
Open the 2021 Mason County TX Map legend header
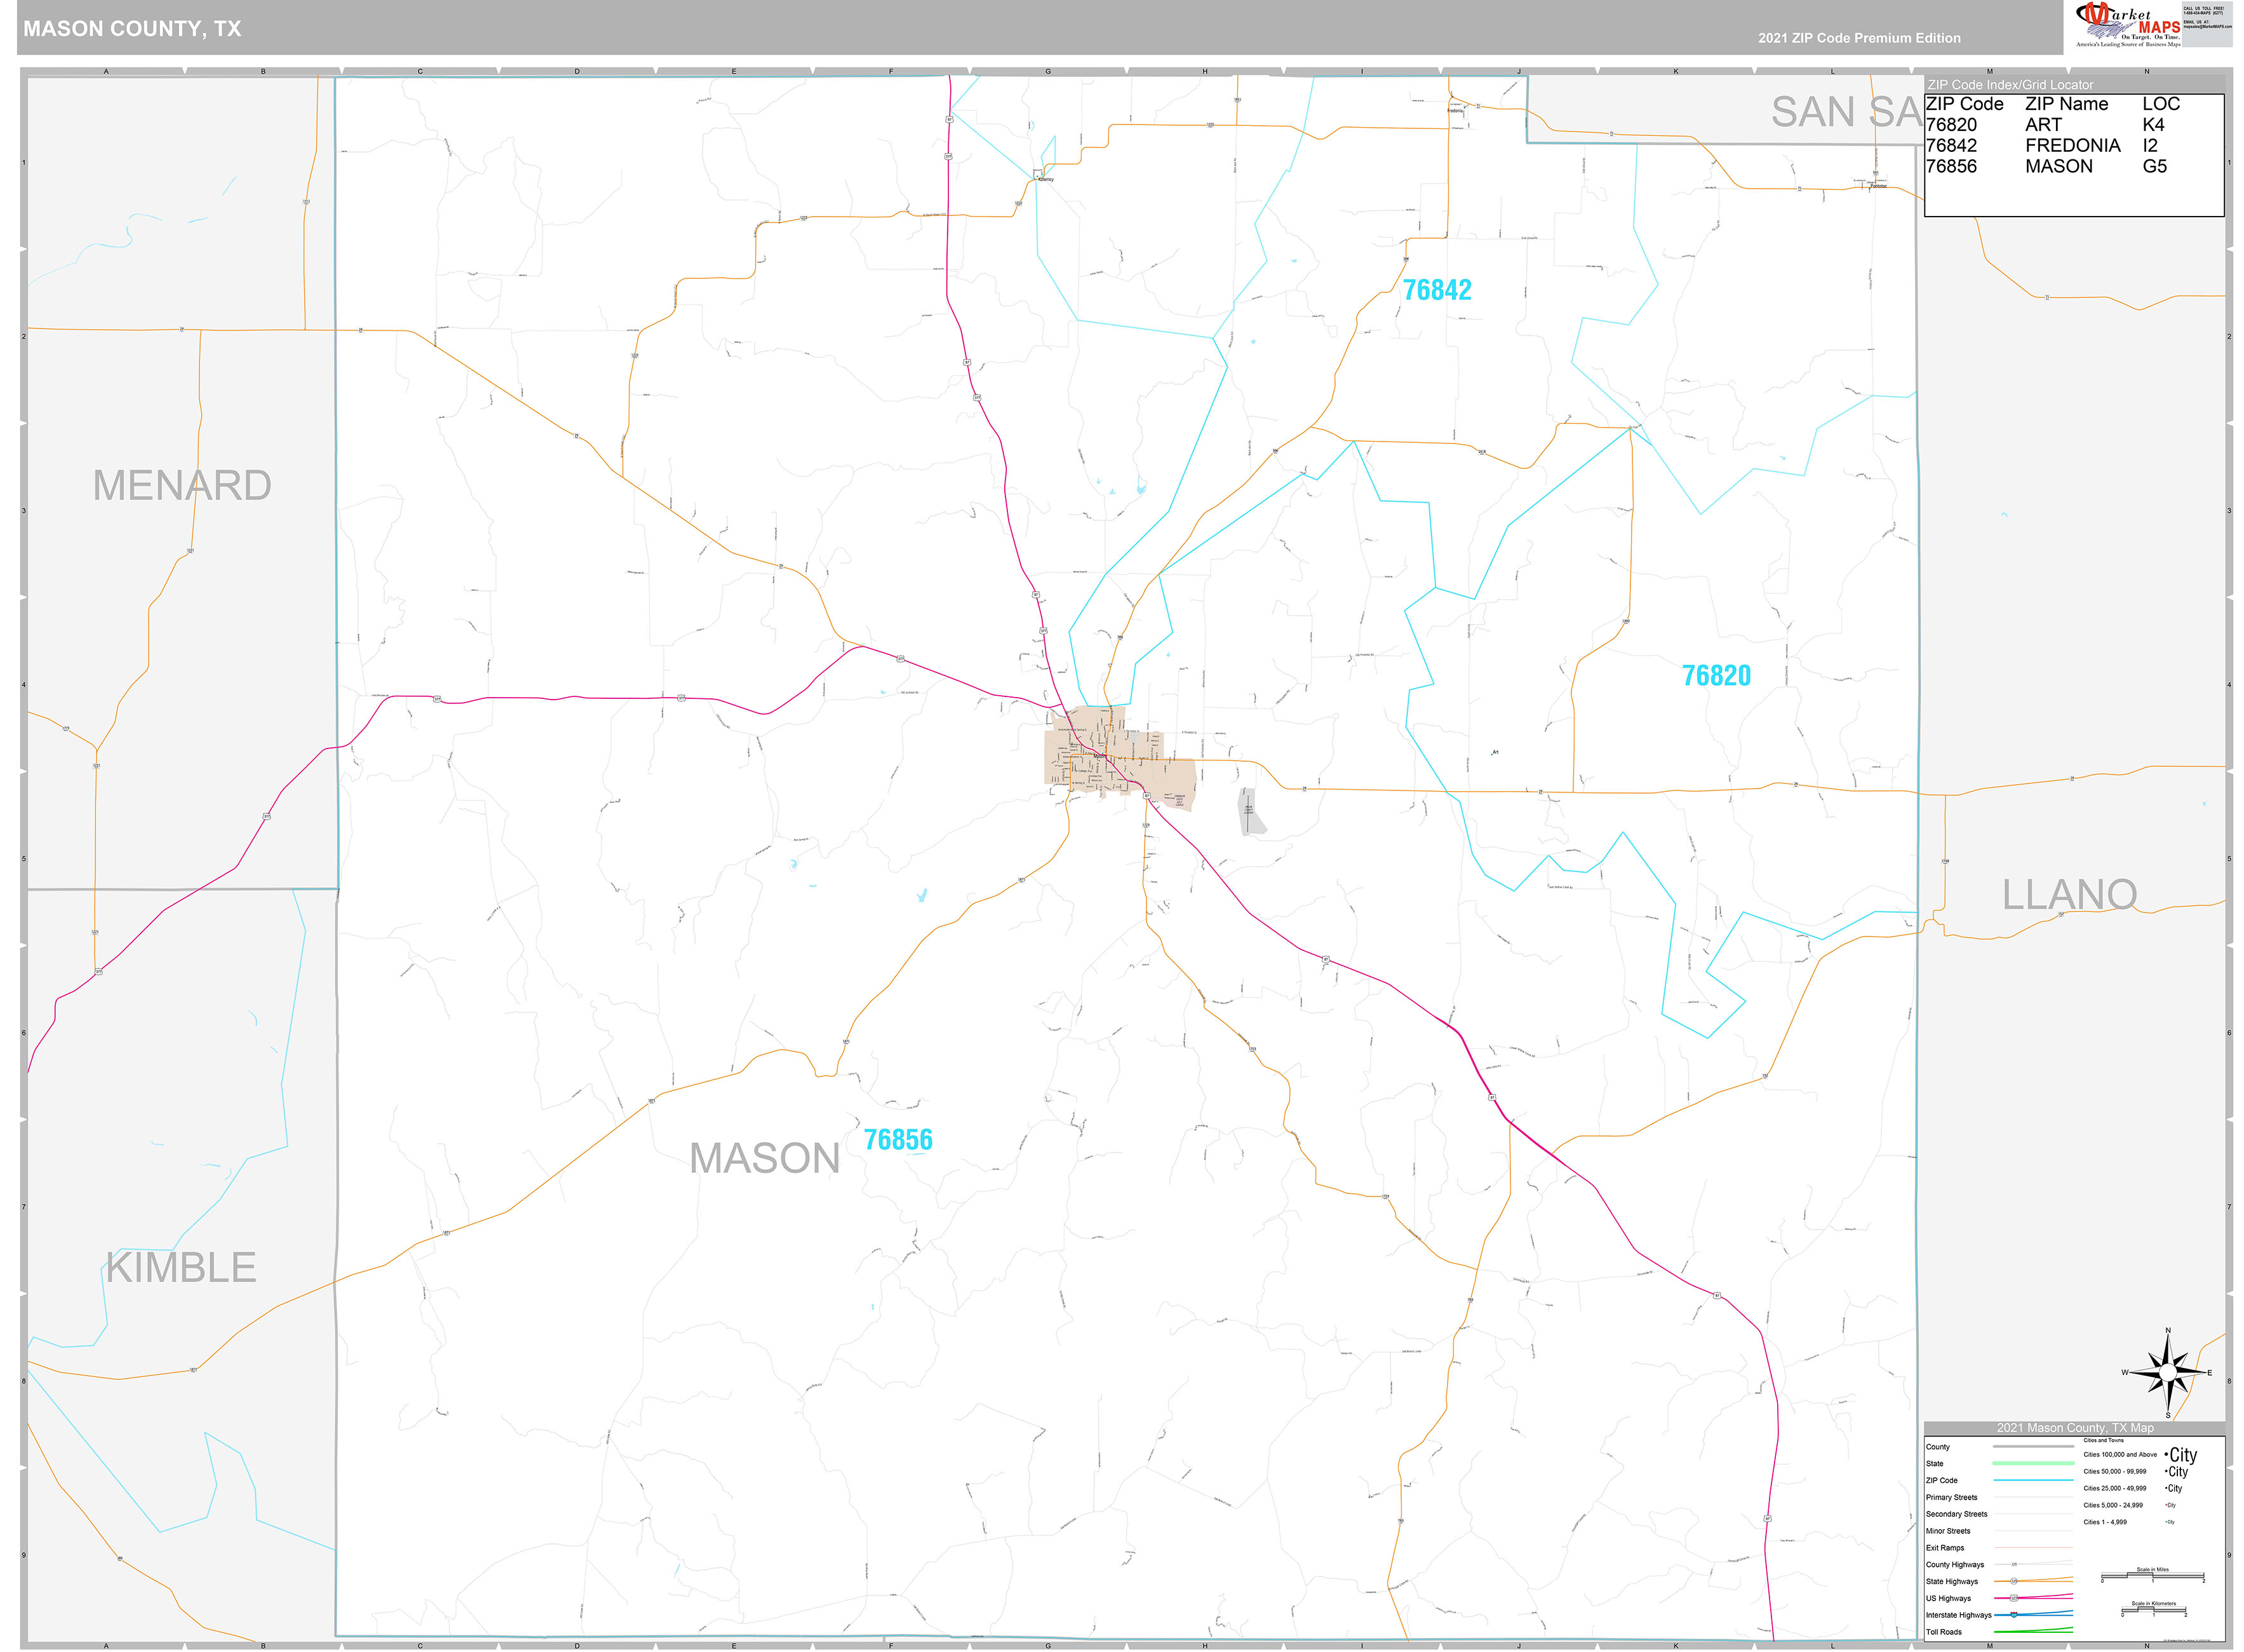pyautogui.click(x=2075, y=1428)
